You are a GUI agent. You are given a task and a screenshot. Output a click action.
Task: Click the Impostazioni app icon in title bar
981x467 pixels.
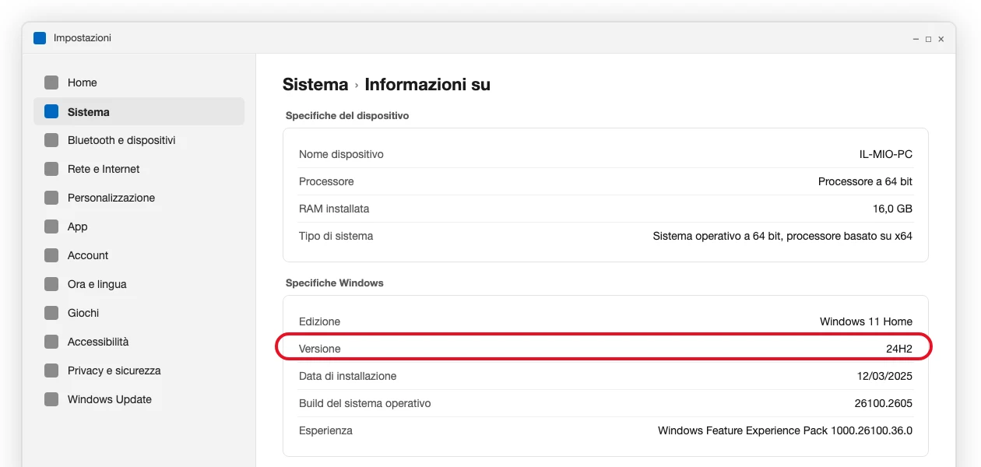point(40,38)
